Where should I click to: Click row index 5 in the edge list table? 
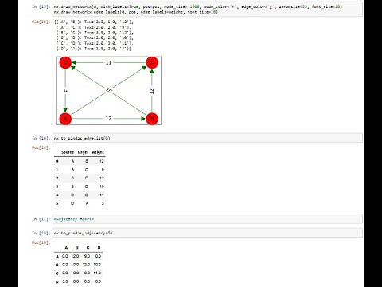(57, 203)
